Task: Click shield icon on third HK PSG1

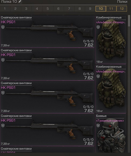Action: tap(3, 93)
